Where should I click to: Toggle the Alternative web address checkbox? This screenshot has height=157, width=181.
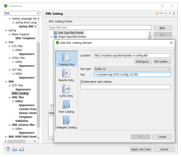point(82,82)
